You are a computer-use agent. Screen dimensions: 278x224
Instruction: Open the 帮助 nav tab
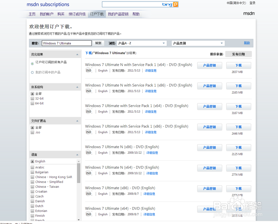(136, 14)
